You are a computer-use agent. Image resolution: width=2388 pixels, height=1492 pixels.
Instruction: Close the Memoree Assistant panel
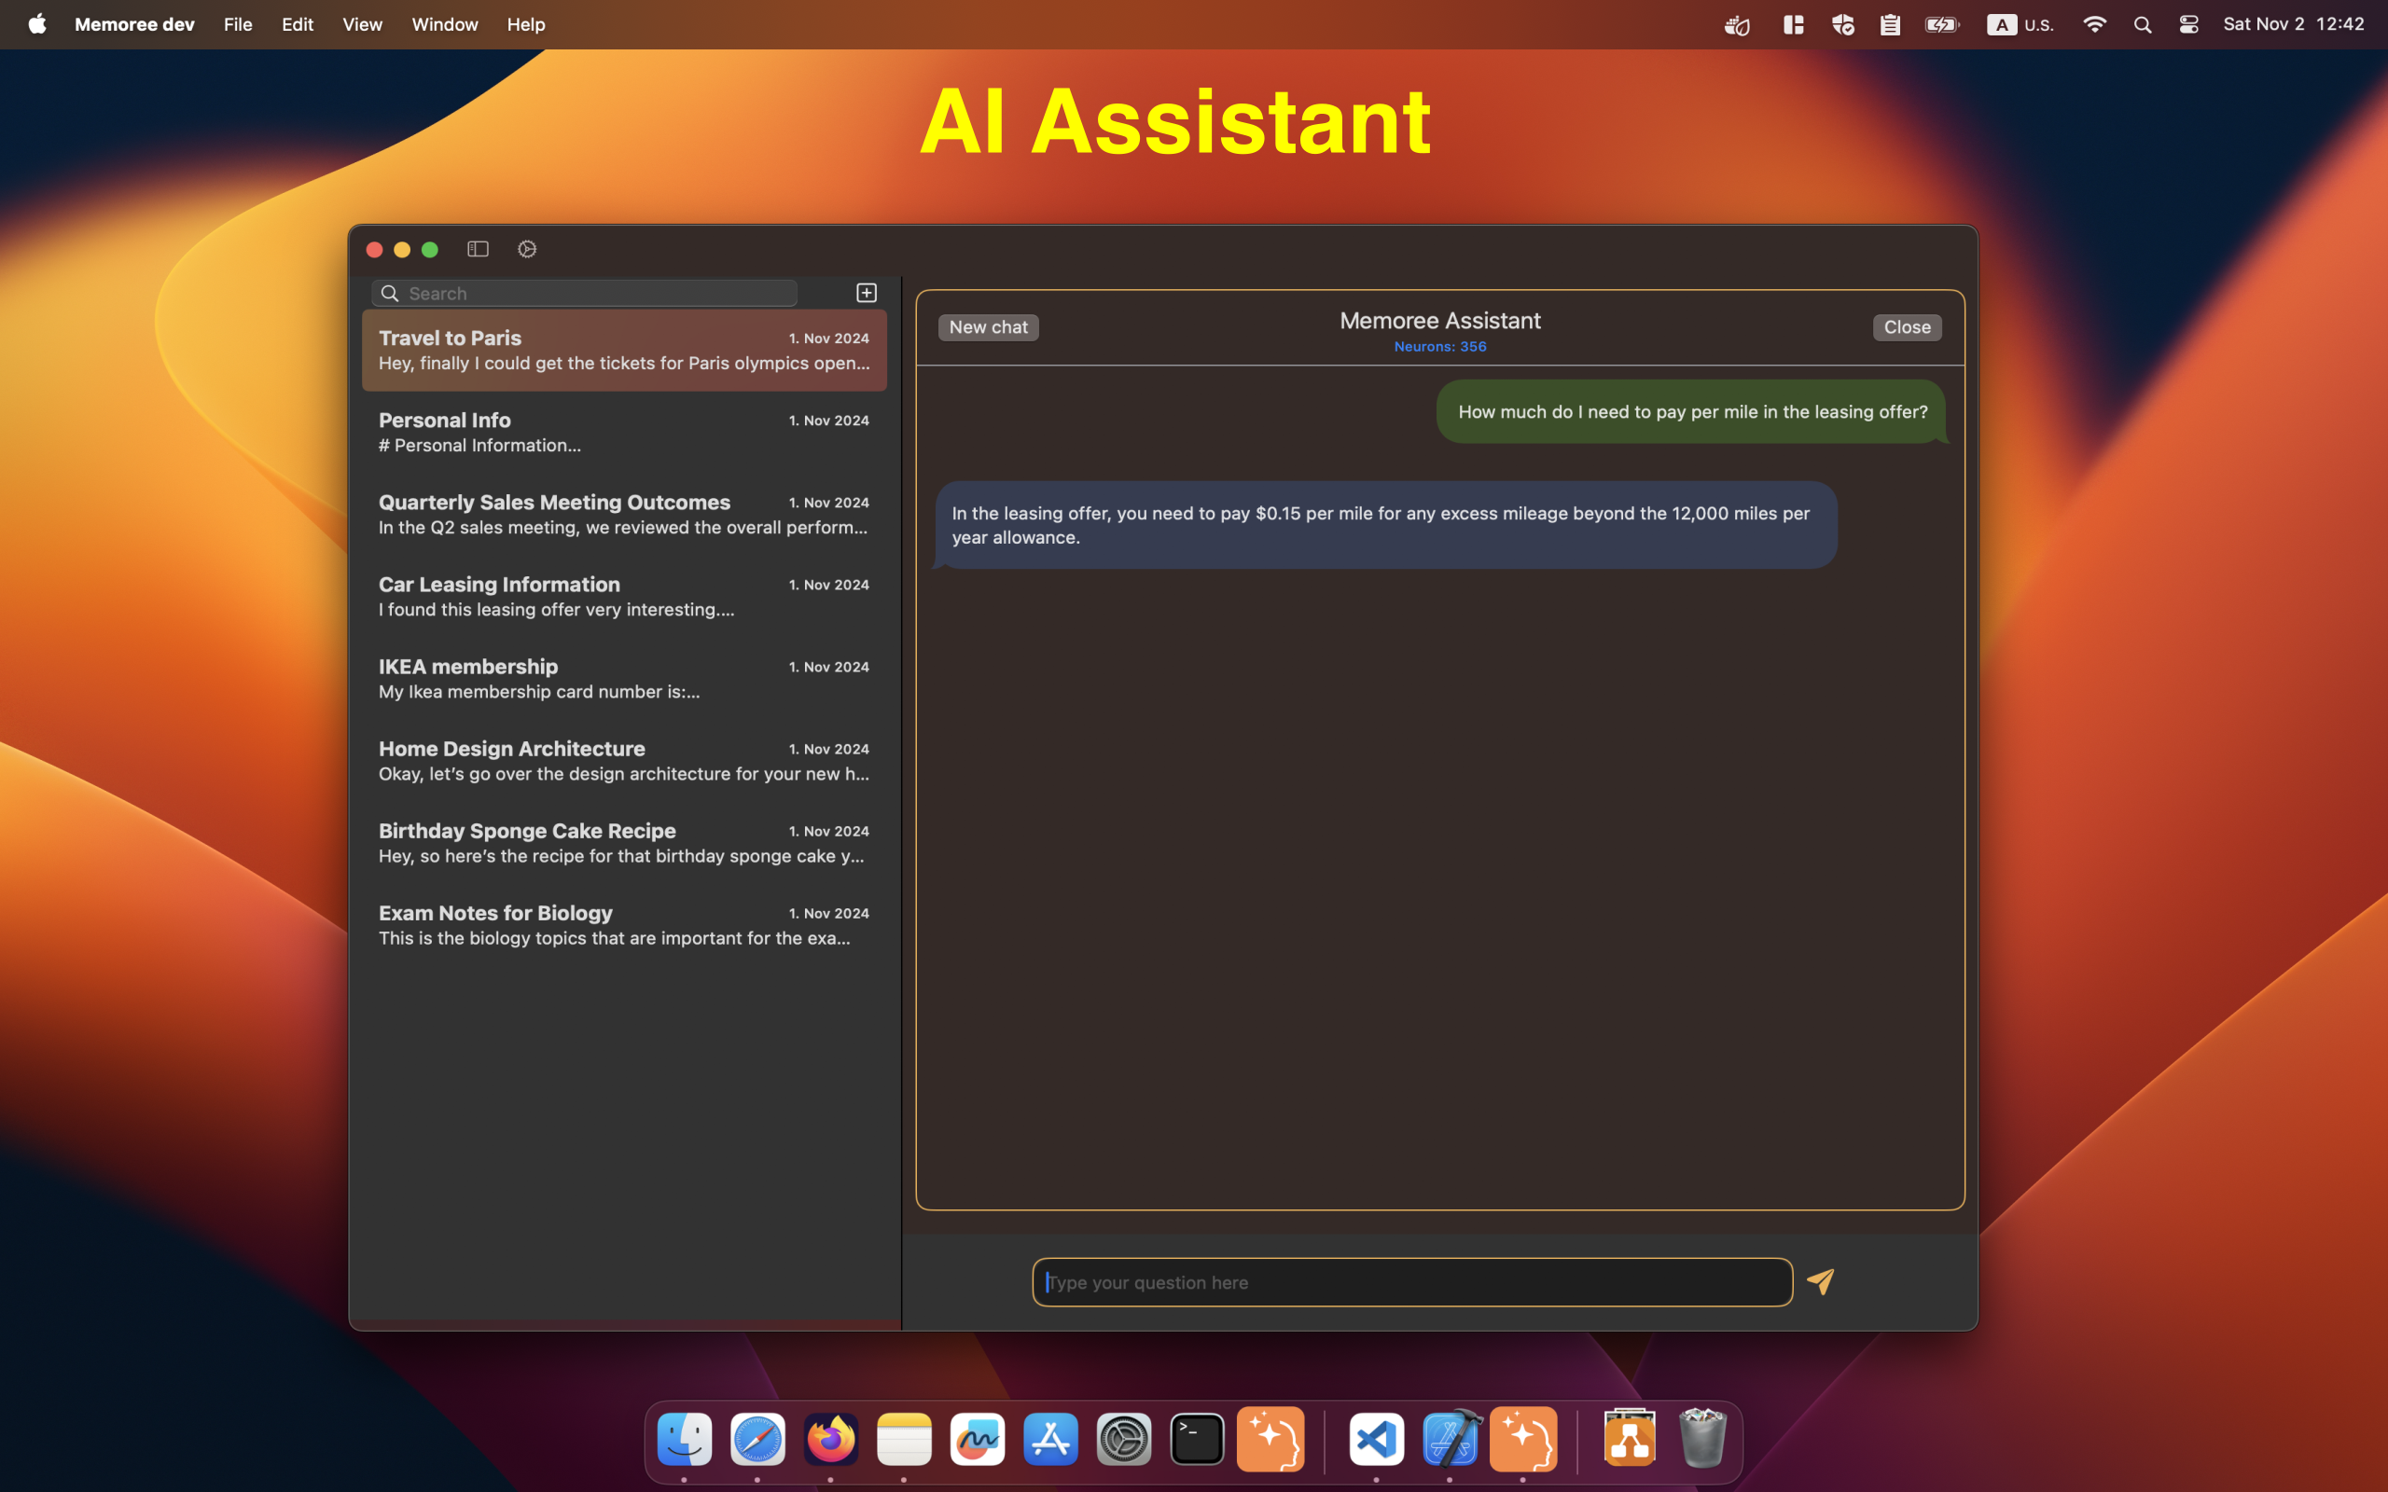(x=1907, y=326)
